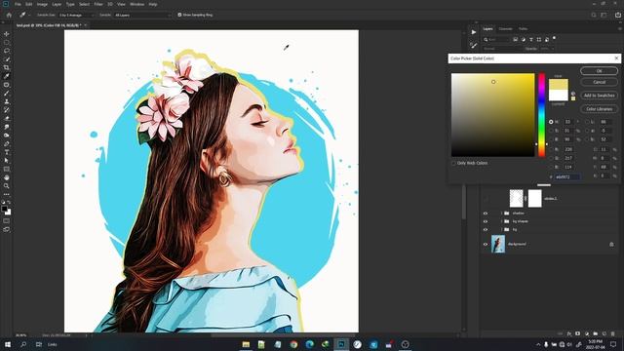Select the Eyedropper tool in the toolbar
This screenshot has width=624, height=351.
7,76
